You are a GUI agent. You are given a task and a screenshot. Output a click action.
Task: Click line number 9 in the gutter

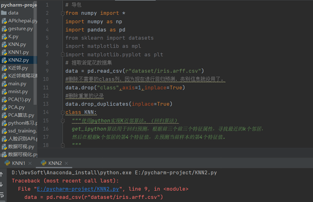coord(47,71)
